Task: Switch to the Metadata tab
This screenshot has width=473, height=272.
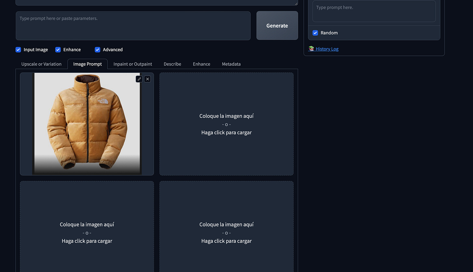Action: (231, 64)
